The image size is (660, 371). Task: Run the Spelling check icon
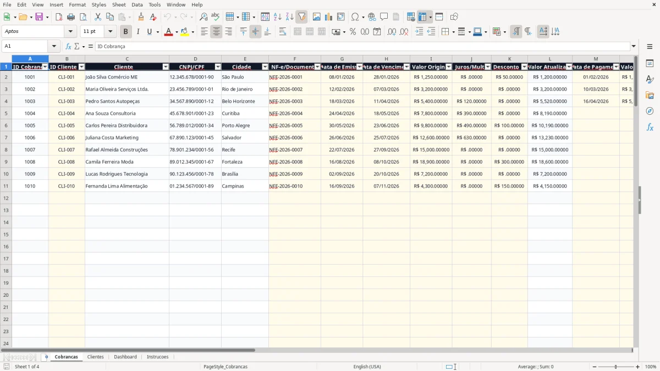coord(216,17)
